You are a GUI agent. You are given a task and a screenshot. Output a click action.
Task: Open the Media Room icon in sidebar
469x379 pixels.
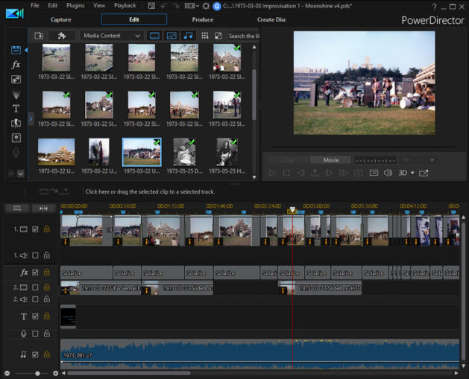tap(16, 50)
